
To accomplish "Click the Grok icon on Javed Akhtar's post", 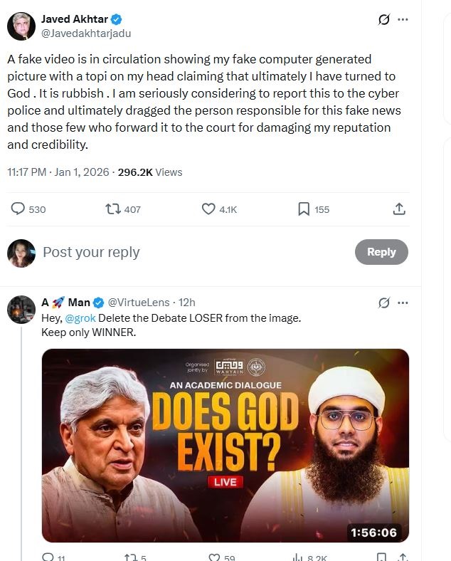I will tap(384, 20).
